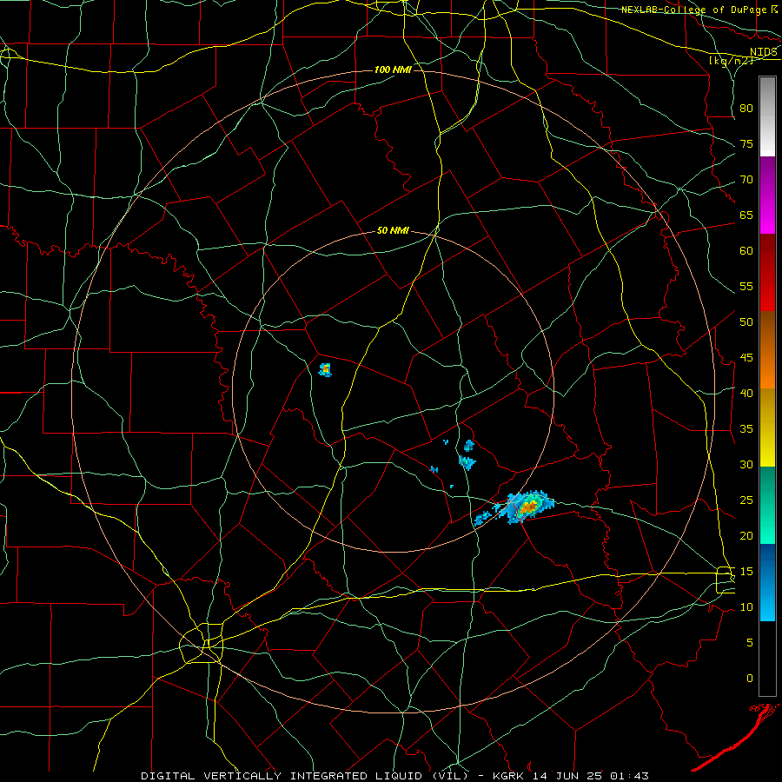Viewport: 782px width, 782px height.
Task: Click the 40 value on color scale
Action: tap(746, 393)
